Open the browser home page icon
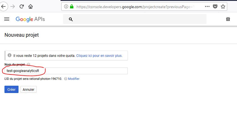This screenshot has width=237, height=114. (31, 6)
